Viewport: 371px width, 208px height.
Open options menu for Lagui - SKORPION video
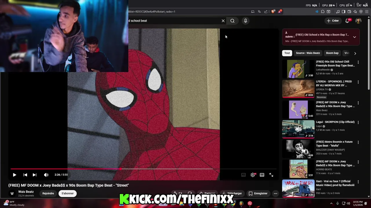pos(358,122)
